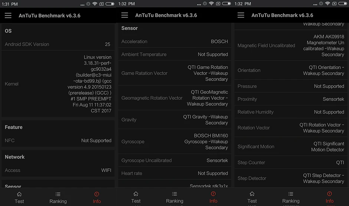The height and width of the screenshot is (206, 349).
Task: Tap Info alert icon in right screen
Action: tap(329, 194)
